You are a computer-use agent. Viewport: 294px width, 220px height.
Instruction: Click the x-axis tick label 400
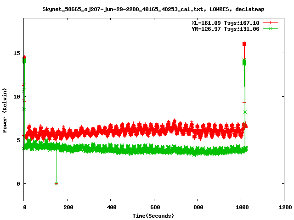[112, 207]
